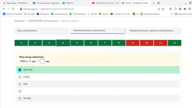Open the browser profile avatar icon
The height and width of the screenshot is (108, 192).
pyautogui.click(x=190, y=9)
